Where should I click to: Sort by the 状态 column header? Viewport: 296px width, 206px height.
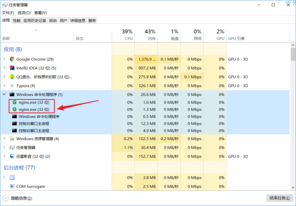[93, 35]
